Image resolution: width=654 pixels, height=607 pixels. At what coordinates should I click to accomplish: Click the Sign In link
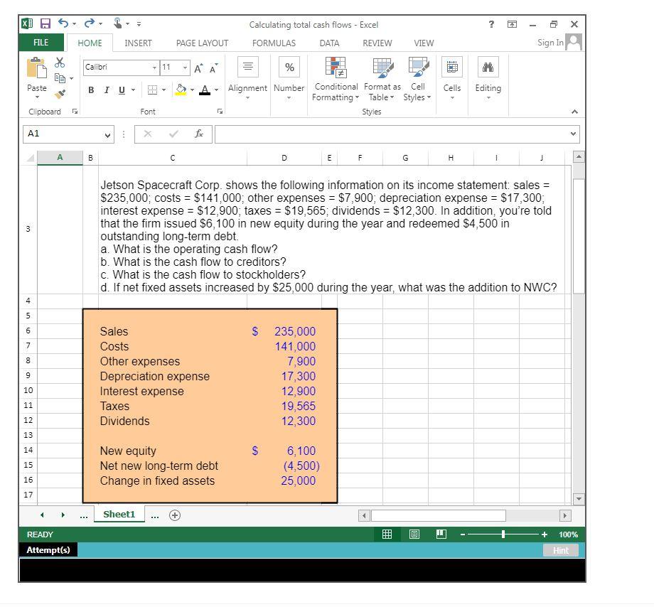pos(551,43)
